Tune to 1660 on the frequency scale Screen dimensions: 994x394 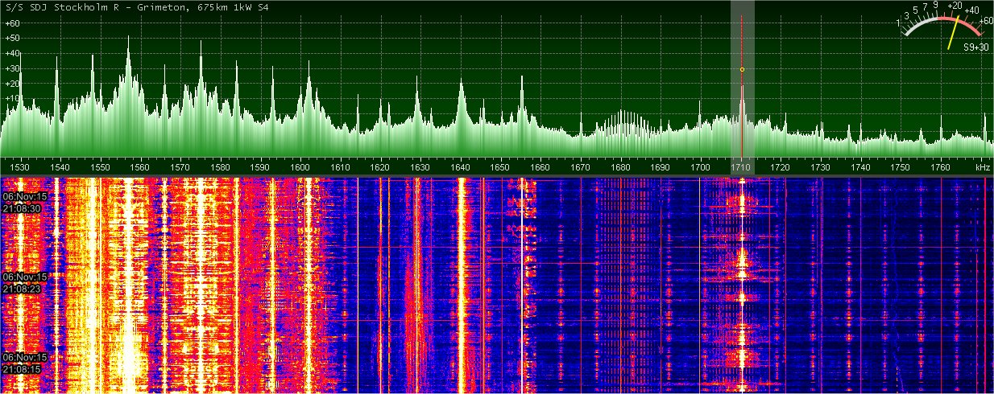pos(540,167)
